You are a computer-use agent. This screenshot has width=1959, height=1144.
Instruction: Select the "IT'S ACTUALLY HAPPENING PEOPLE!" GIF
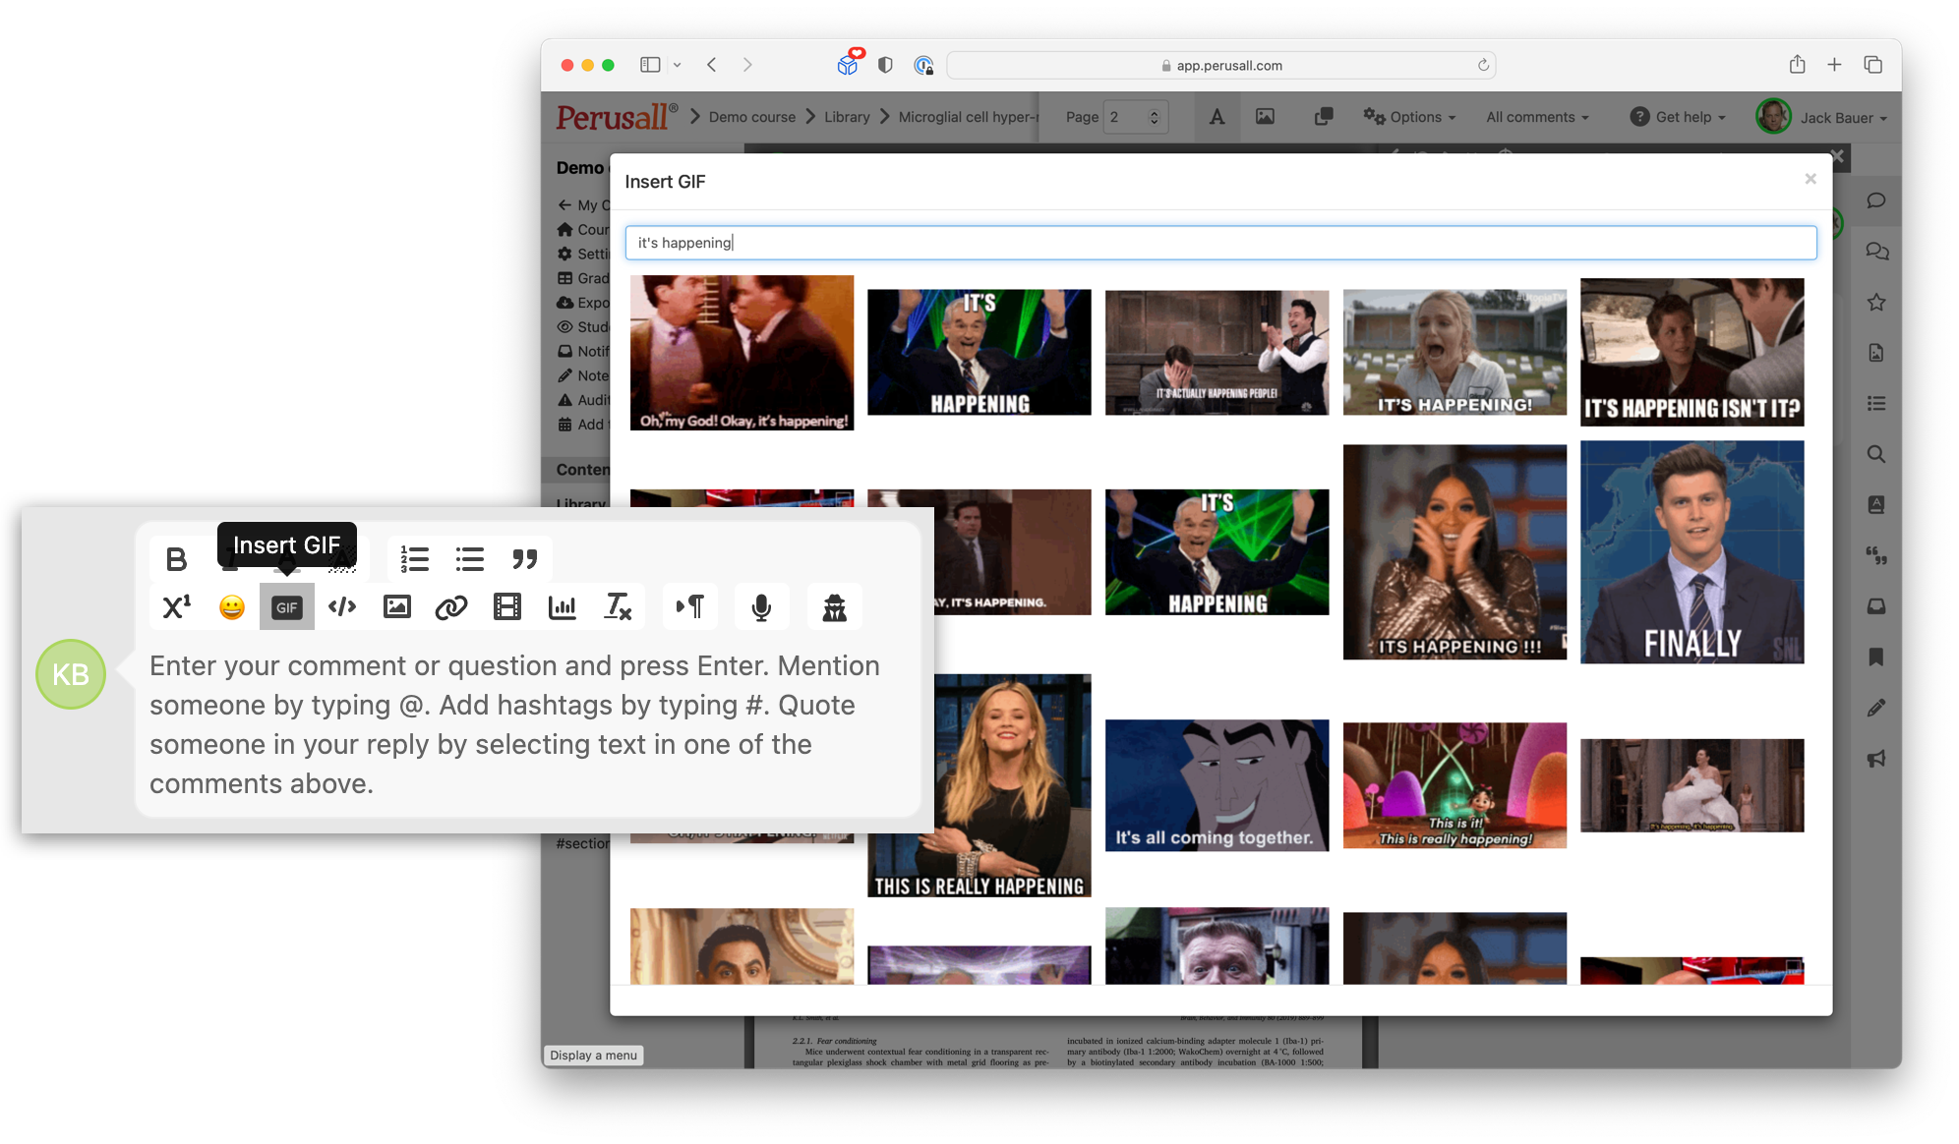tap(1217, 352)
